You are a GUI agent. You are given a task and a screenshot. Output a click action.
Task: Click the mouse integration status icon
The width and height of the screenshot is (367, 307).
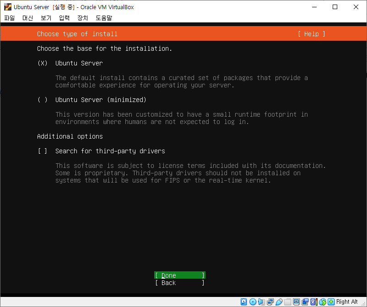[323, 302]
